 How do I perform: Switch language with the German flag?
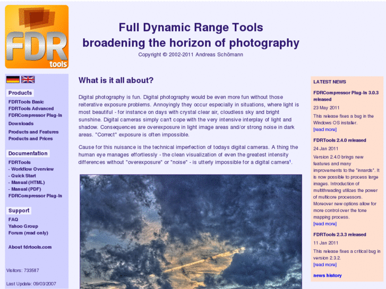(x=13, y=80)
